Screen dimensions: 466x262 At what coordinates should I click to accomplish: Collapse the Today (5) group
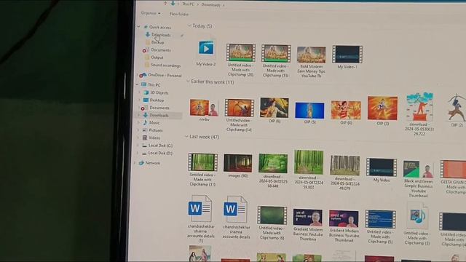(x=189, y=26)
